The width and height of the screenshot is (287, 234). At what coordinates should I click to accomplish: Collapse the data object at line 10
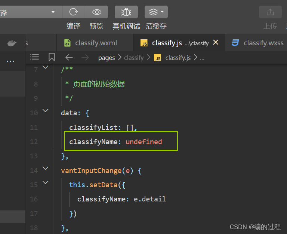tap(45, 110)
